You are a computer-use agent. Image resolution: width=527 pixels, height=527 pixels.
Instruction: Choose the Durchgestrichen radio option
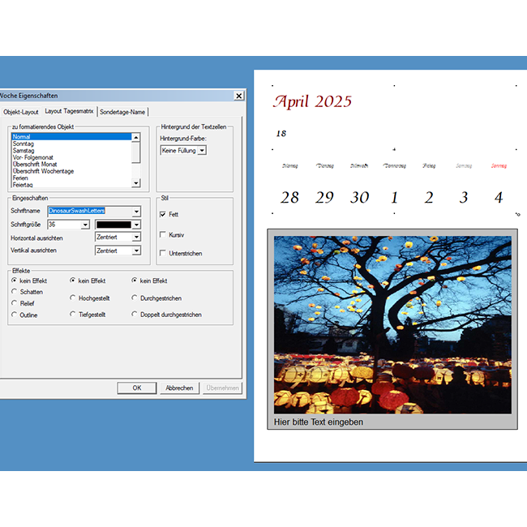pyautogui.click(x=135, y=298)
